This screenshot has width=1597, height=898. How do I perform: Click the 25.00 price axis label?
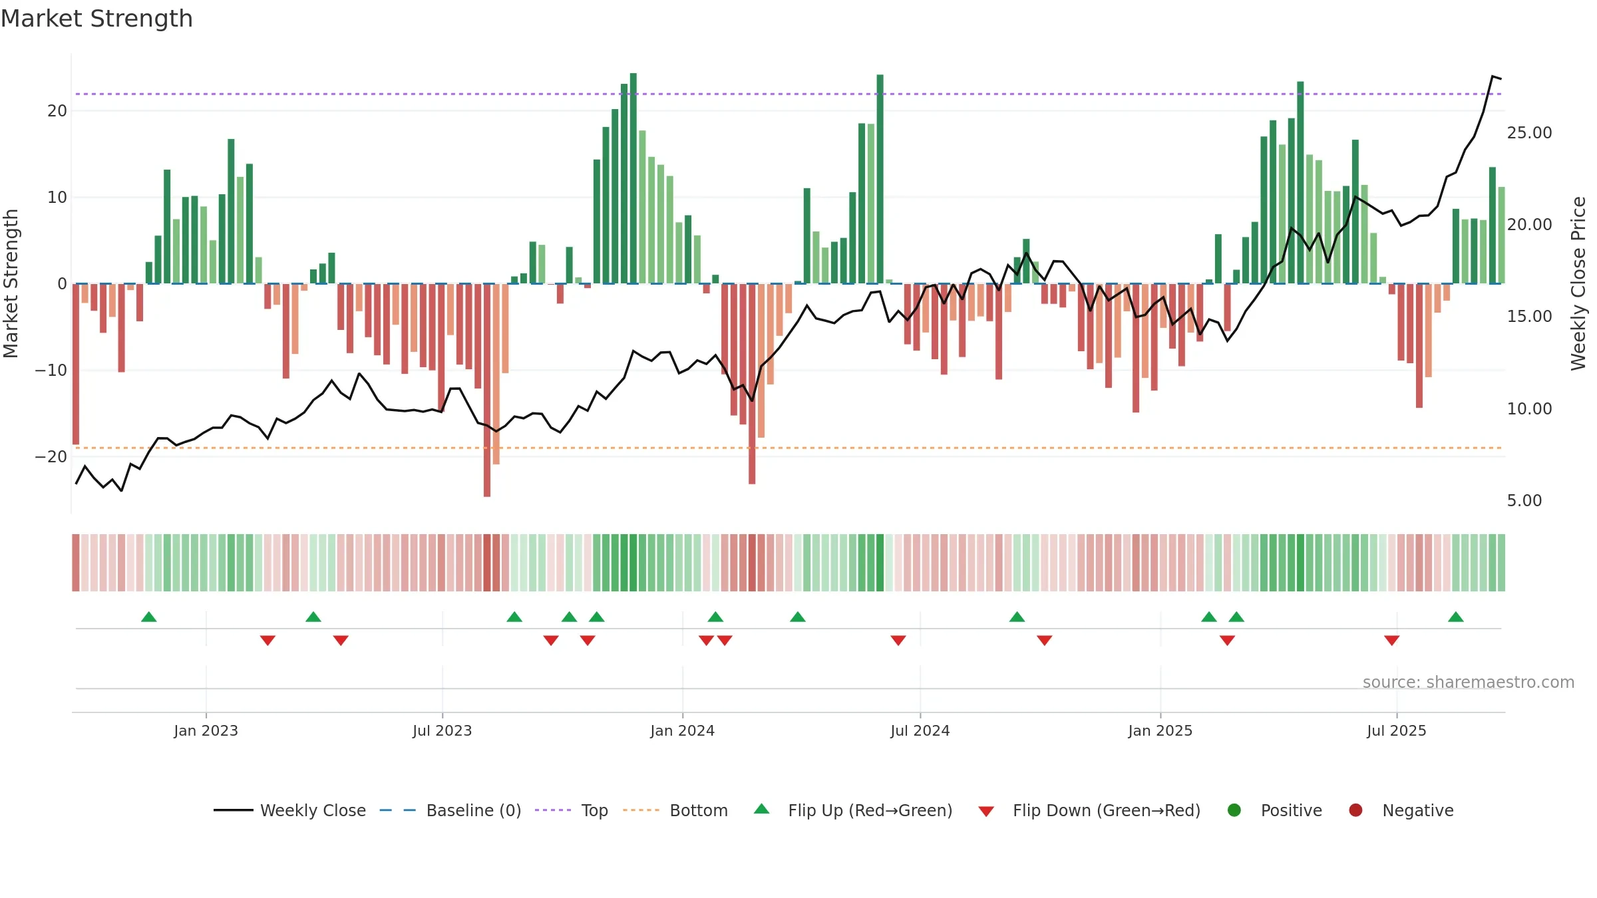click(x=1529, y=132)
